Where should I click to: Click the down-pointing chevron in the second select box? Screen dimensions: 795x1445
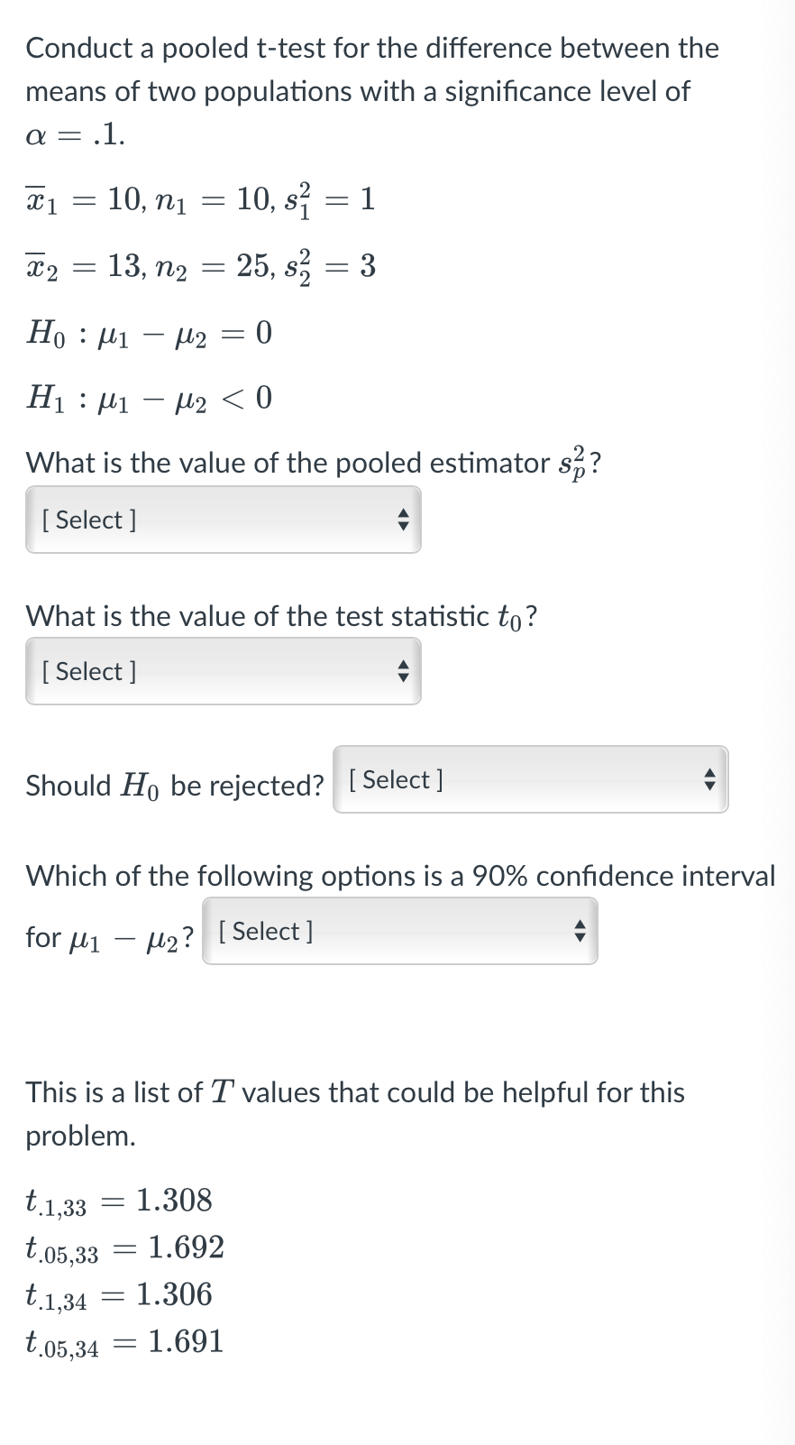click(x=405, y=676)
